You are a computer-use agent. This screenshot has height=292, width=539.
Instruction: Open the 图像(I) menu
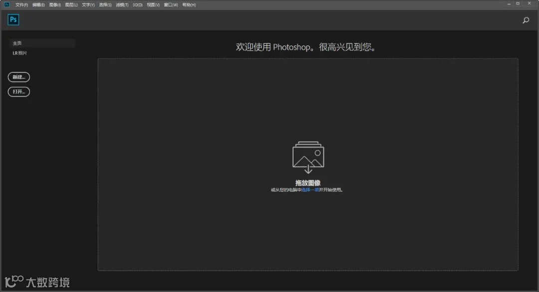pos(55,5)
